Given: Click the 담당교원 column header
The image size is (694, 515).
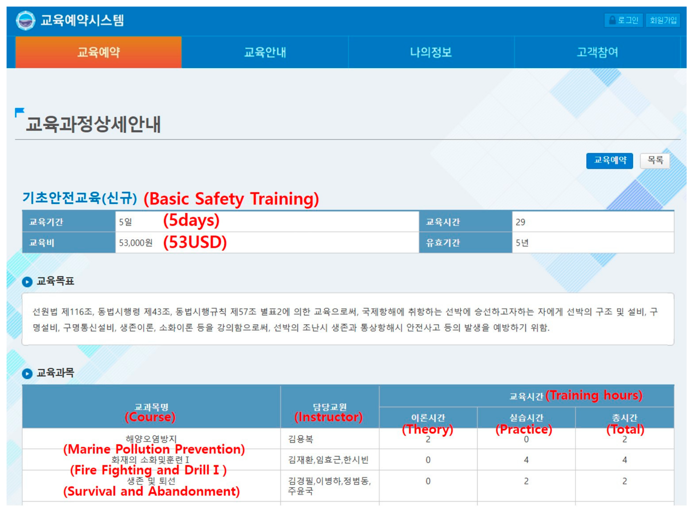Looking at the screenshot, I should [x=329, y=407].
